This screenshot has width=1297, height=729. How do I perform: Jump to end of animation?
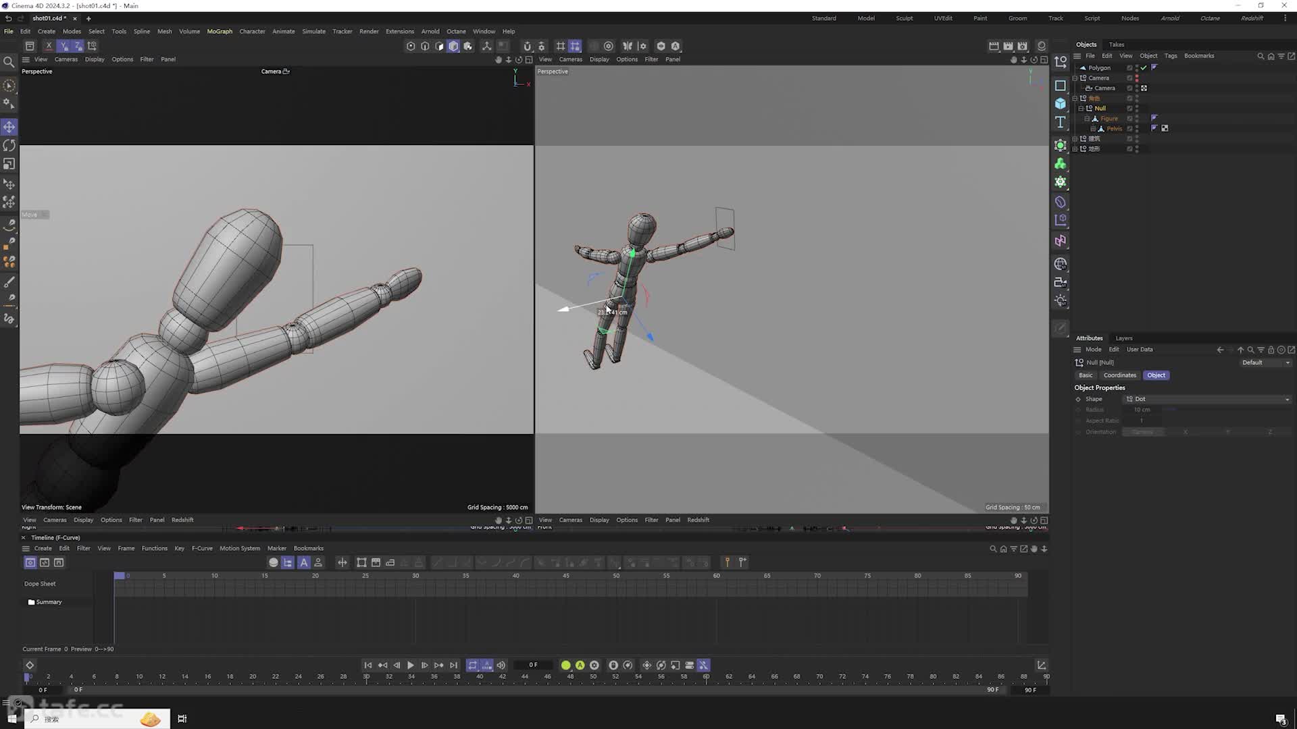tap(453, 666)
